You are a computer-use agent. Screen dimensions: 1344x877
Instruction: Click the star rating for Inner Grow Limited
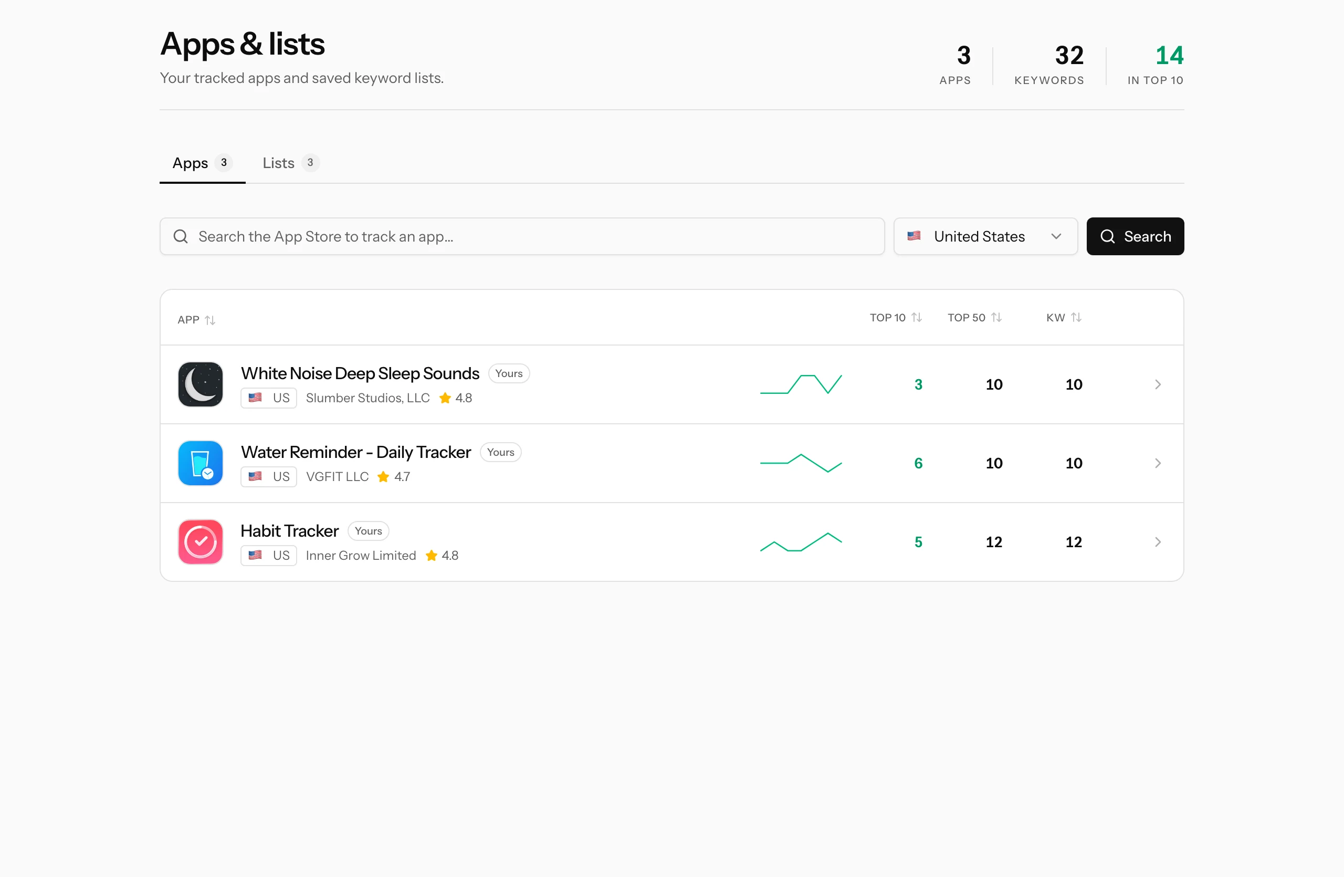pos(442,556)
